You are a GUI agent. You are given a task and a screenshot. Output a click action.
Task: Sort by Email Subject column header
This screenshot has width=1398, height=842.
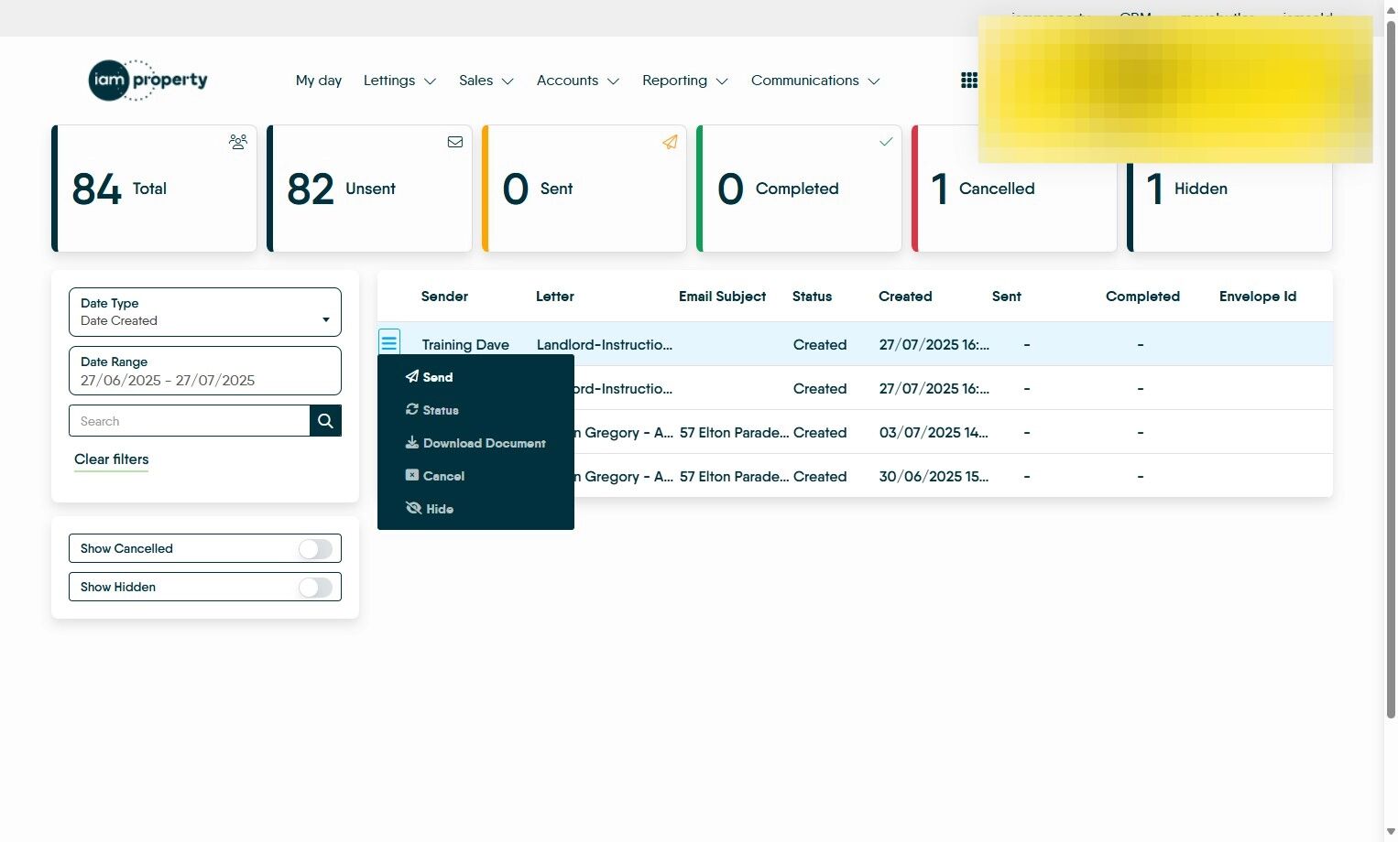722,297
